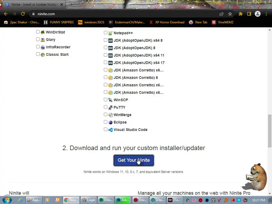
Task: Open the Chrome three-dot menu
Action: (x=266, y=14)
